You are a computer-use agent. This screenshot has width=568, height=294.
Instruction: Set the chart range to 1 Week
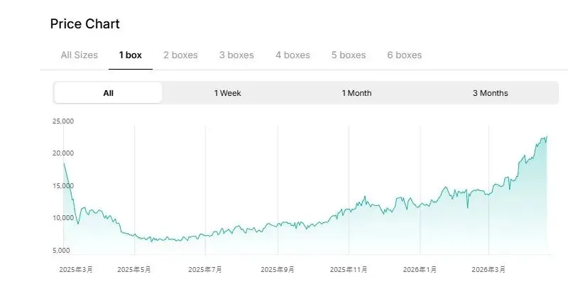pyautogui.click(x=227, y=93)
